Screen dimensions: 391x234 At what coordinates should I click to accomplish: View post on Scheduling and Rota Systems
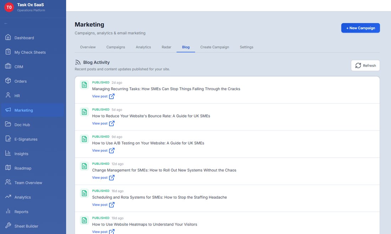tap(103, 205)
